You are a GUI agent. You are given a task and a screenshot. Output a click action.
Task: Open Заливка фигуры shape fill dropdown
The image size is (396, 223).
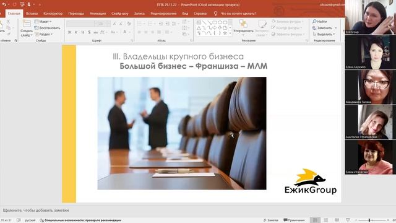(288, 22)
